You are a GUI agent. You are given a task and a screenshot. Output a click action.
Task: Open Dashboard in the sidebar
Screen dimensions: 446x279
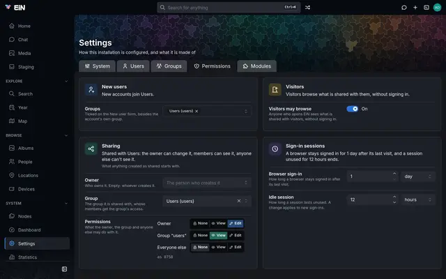tap(37, 230)
